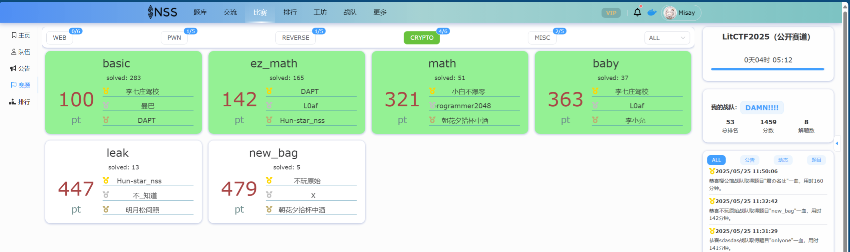
Task: Click the Misay user avatar
Action: (669, 13)
